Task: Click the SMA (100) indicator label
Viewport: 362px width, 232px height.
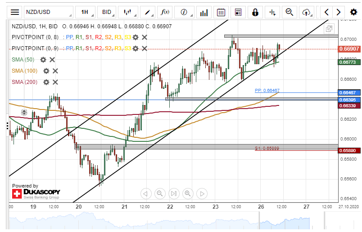Action: pyautogui.click(x=25, y=71)
